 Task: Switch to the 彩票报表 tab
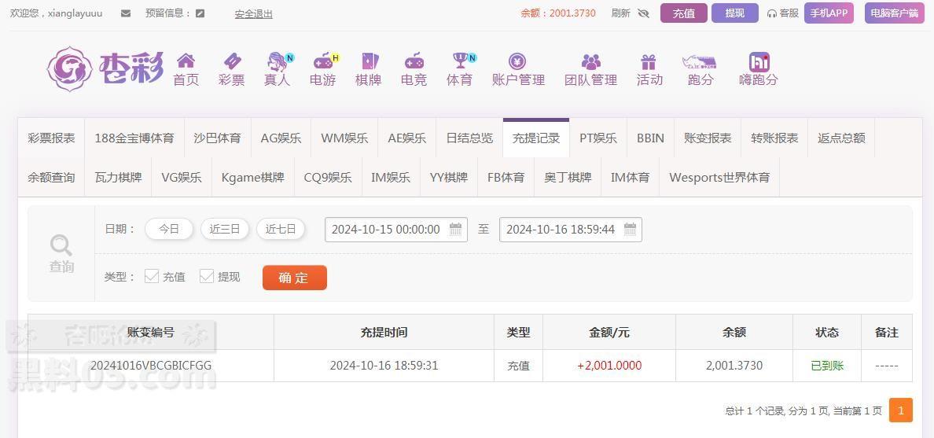click(51, 138)
